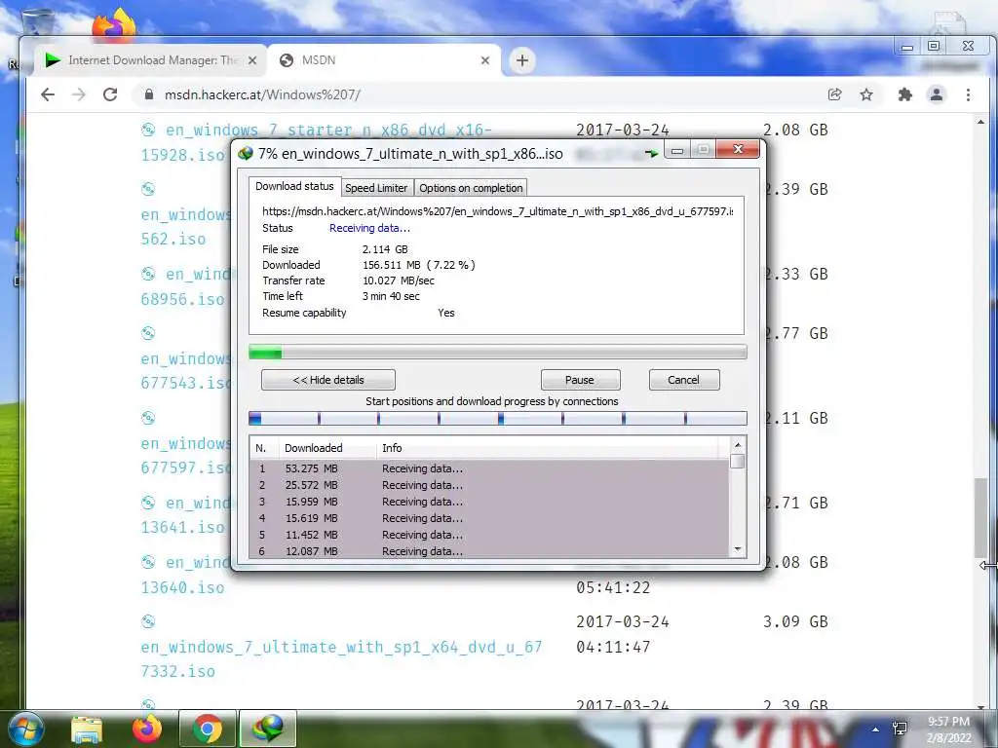Screen dimensions: 998x748
Task: Close the Internet Download Manager browser tab
Action: click(252, 60)
